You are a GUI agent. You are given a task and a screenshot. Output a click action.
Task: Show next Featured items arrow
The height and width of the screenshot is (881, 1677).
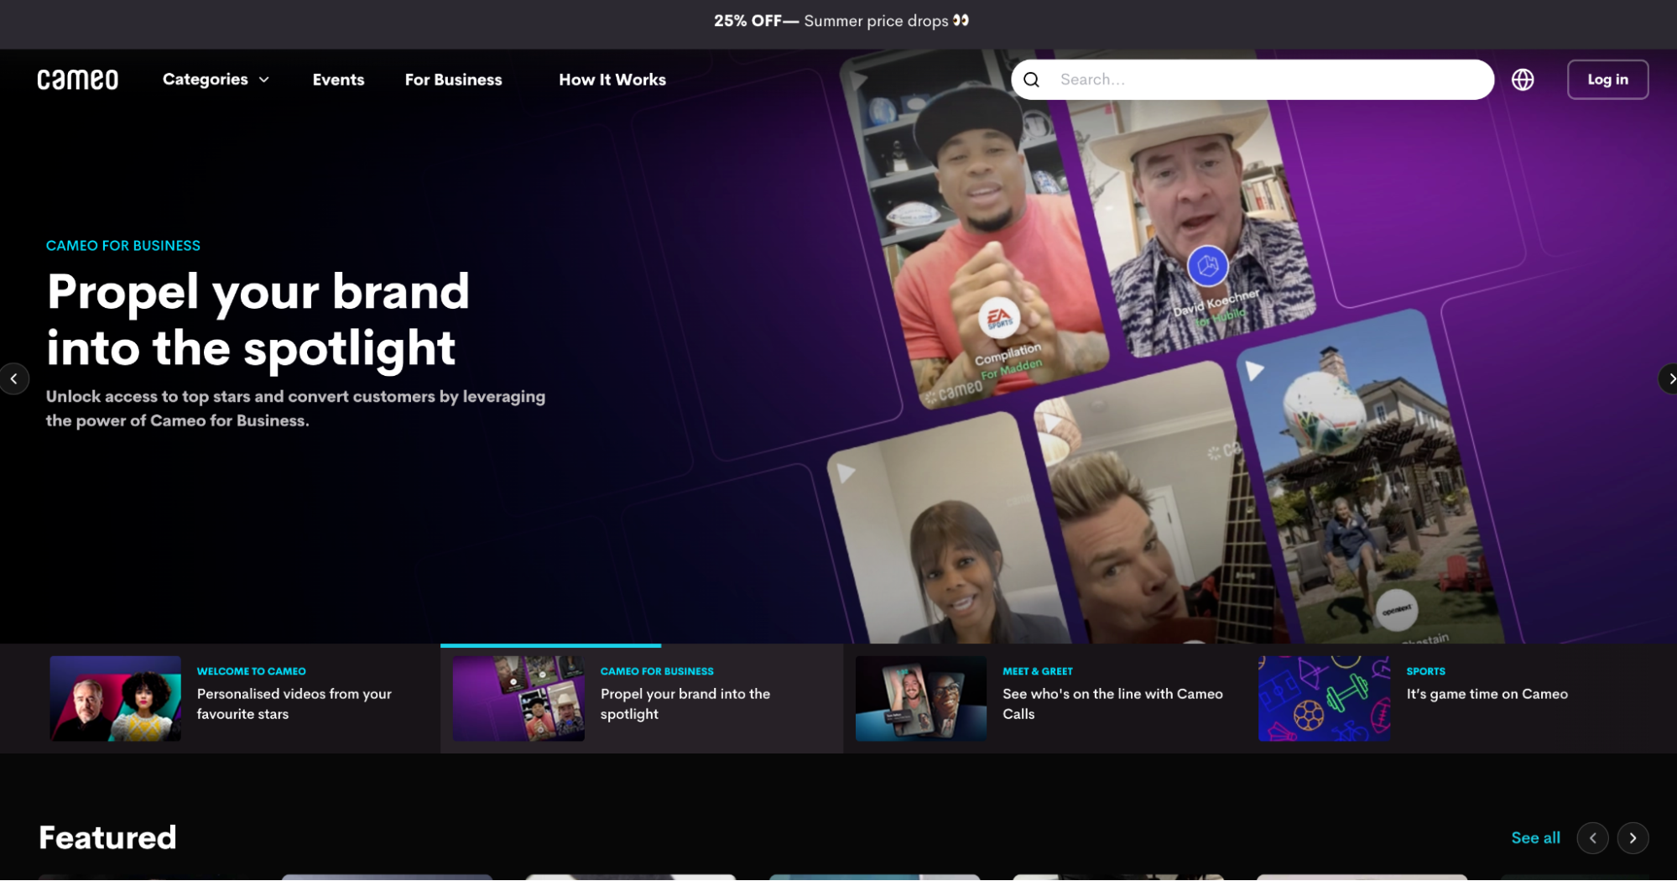(1633, 838)
